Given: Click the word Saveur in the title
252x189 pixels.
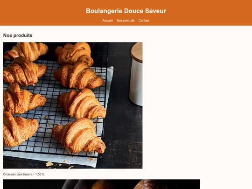Looking at the screenshot, I should 155,11.
